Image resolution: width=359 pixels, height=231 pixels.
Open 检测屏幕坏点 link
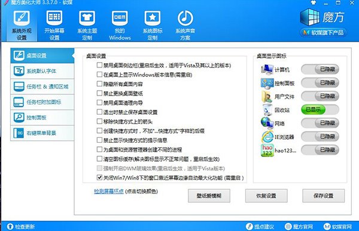pyautogui.click(x=109, y=191)
